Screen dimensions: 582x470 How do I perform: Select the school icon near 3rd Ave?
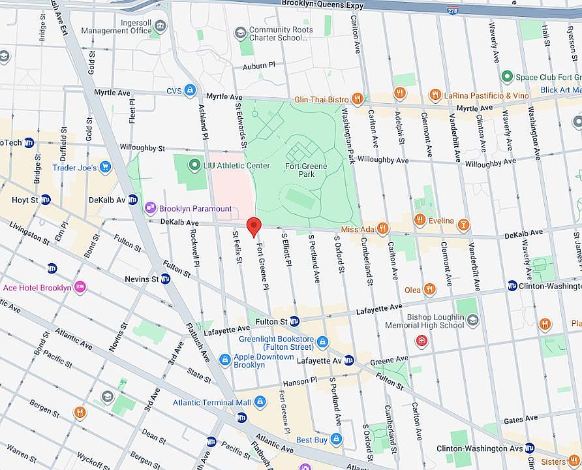108,396
